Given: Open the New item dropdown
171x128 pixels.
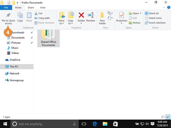Looking at the screenshot, I should pyautogui.click(x=110, y=13).
